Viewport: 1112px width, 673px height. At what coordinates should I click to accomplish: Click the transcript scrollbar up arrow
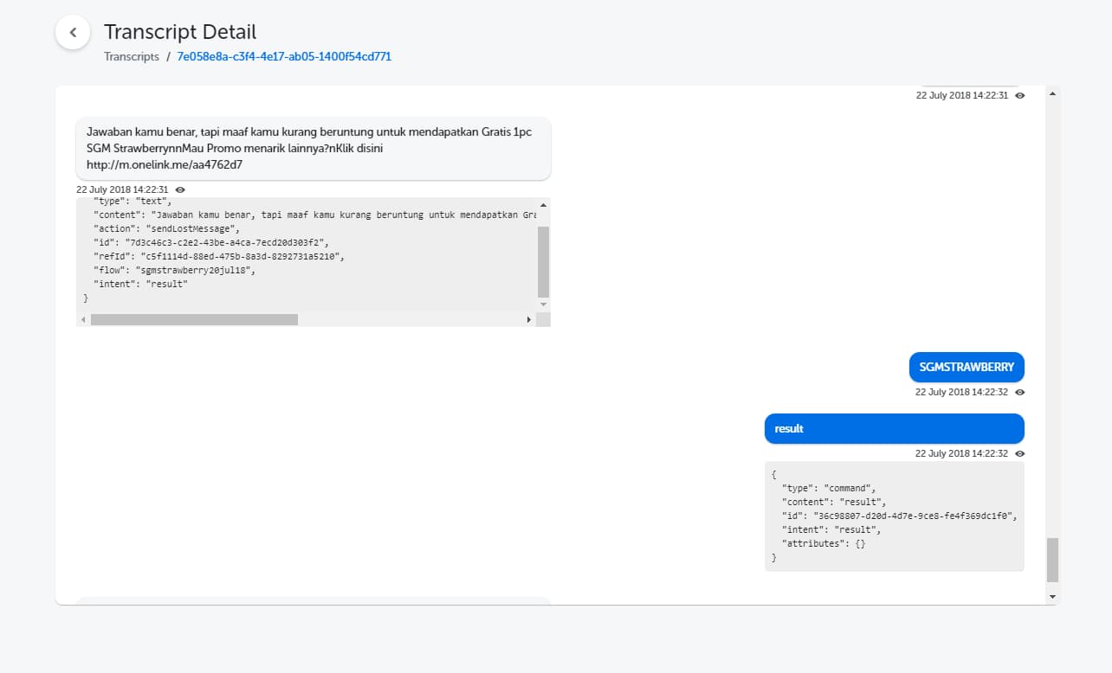[1052, 93]
